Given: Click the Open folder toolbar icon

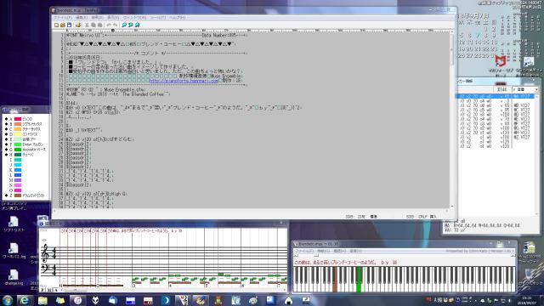Looking at the screenshot, I should coord(63,25).
